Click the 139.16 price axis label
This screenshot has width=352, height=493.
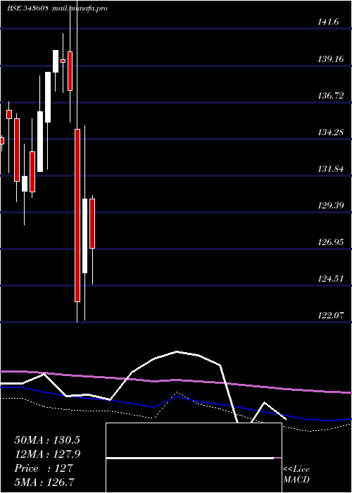(x=330, y=58)
